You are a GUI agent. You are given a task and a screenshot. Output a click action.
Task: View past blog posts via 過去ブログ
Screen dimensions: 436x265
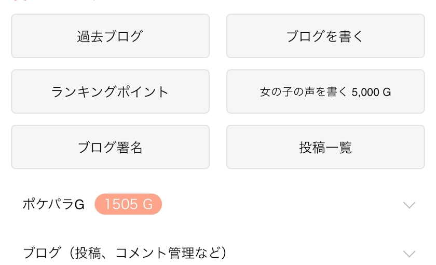tap(110, 36)
